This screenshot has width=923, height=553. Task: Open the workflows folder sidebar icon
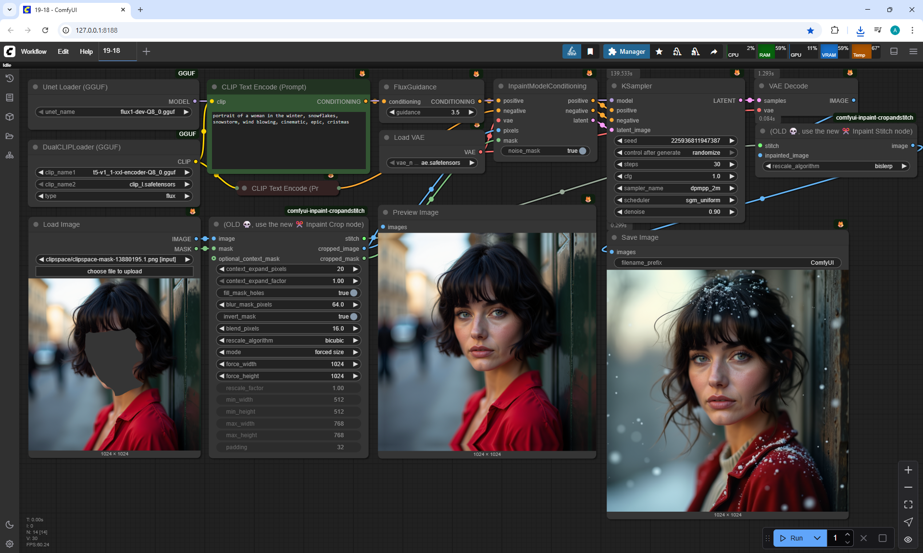[10, 136]
